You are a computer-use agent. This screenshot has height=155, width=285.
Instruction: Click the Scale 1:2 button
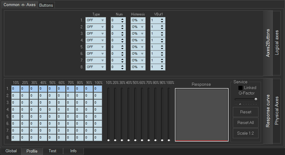point(246,133)
